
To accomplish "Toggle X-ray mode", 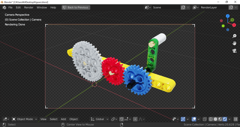I will click(x=205, y=119).
